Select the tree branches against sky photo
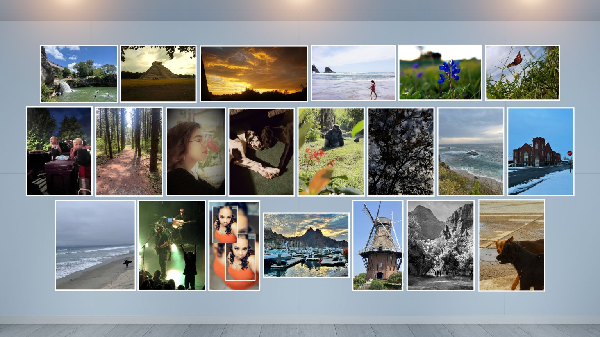This screenshot has height=337, width=600. coord(400,151)
